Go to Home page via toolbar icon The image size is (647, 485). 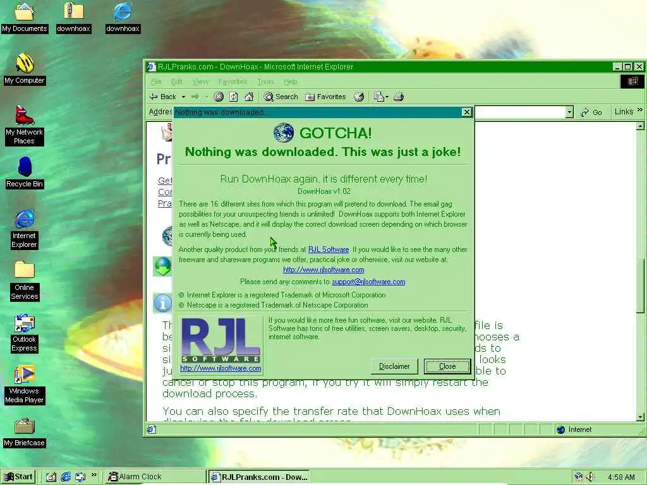[x=249, y=97]
